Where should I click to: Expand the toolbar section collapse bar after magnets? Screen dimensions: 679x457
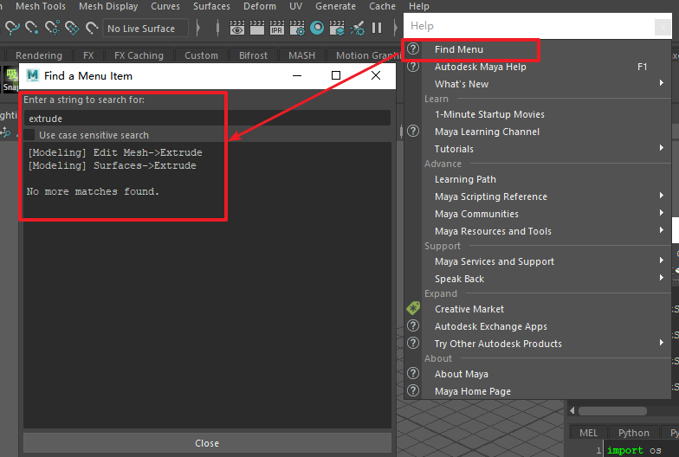tap(197, 28)
